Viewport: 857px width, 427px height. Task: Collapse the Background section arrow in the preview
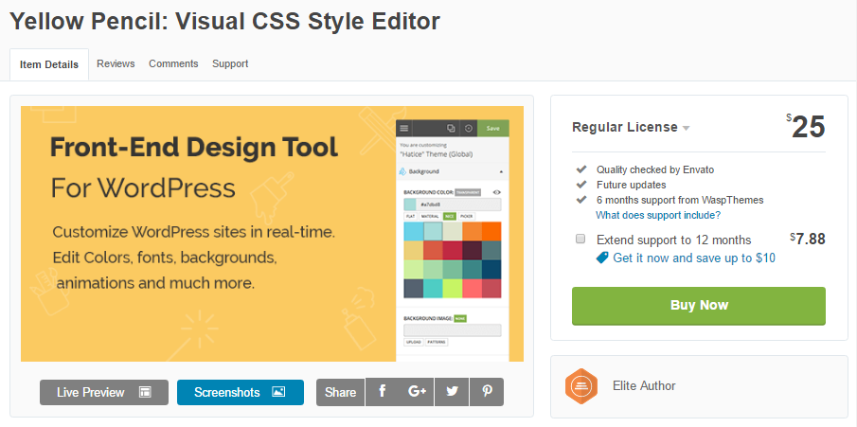click(x=501, y=171)
